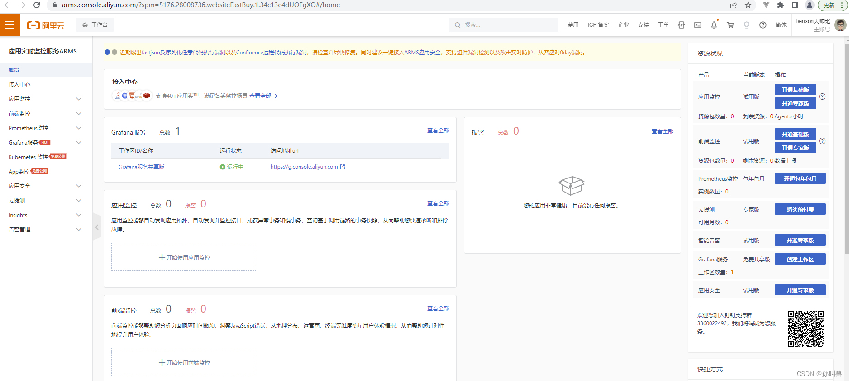Bookmark this page with the star icon
This screenshot has width=849, height=381.
(748, 5)
